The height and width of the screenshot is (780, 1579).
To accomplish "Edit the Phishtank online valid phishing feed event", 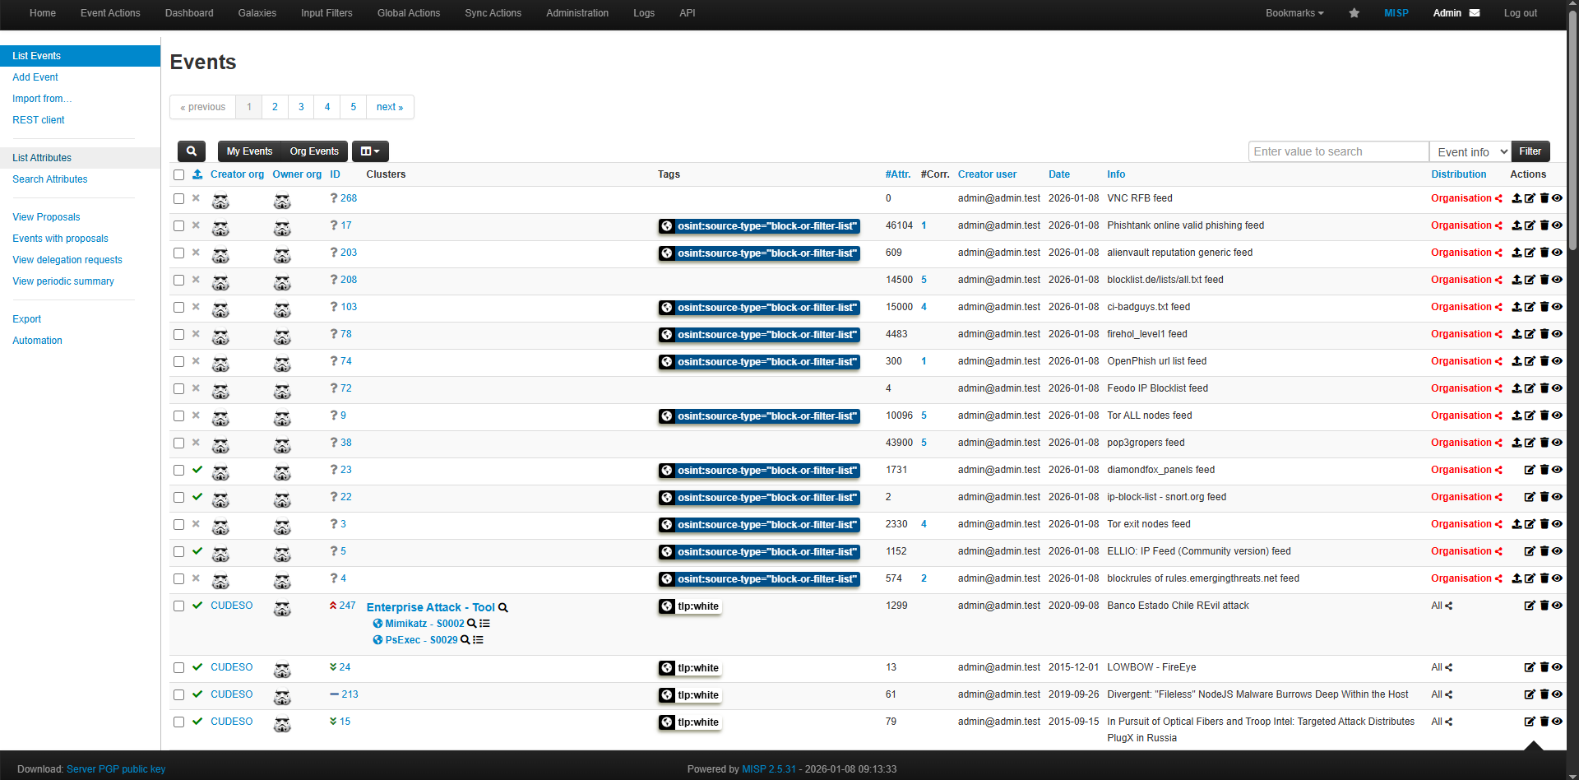I will (x=1530, y=225).
